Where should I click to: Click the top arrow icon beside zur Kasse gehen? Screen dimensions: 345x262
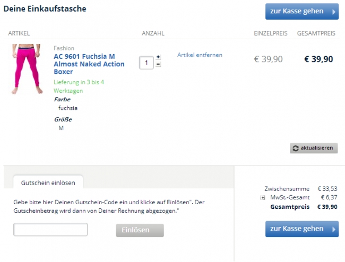[x=333, y=11]
